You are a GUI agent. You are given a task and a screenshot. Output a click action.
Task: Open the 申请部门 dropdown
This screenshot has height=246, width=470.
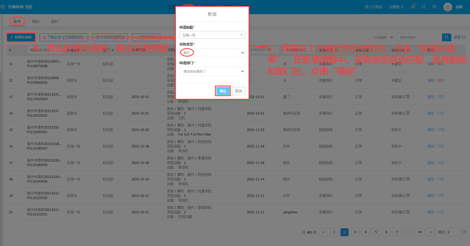212,71
